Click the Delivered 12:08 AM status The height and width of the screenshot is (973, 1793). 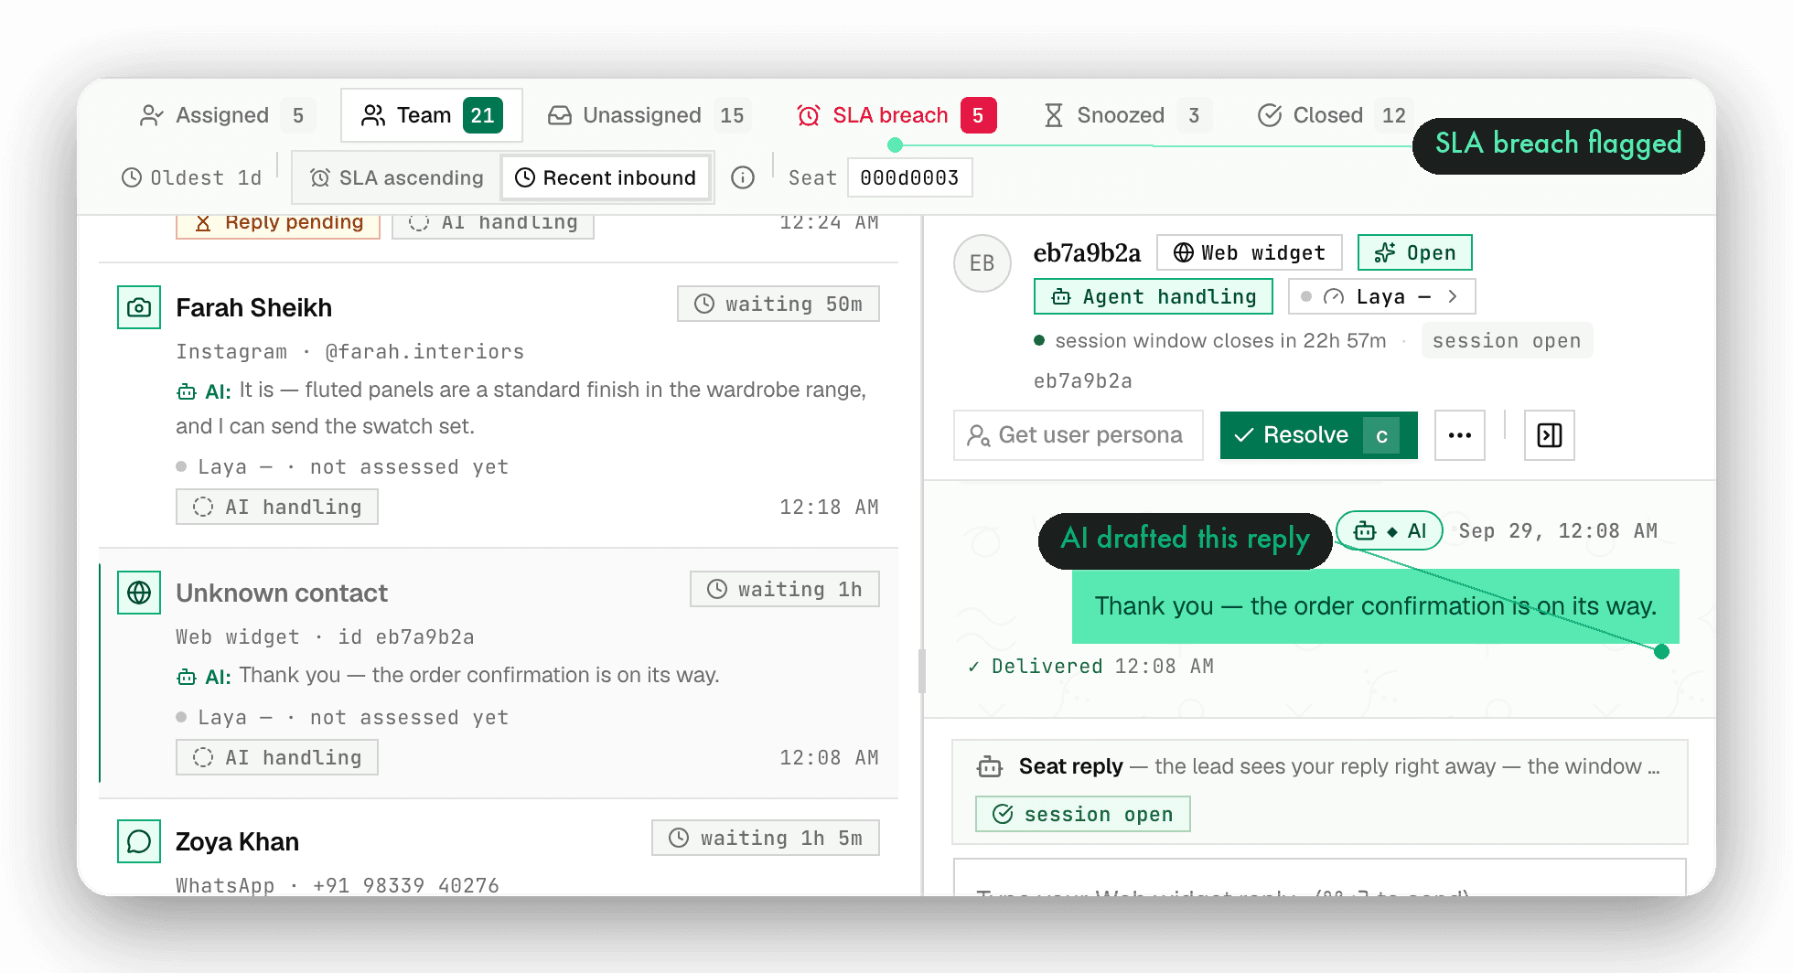(1090, 666)
